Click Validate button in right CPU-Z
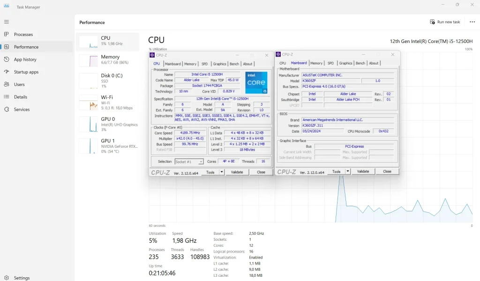480x281 pixels. click(363, 171)
